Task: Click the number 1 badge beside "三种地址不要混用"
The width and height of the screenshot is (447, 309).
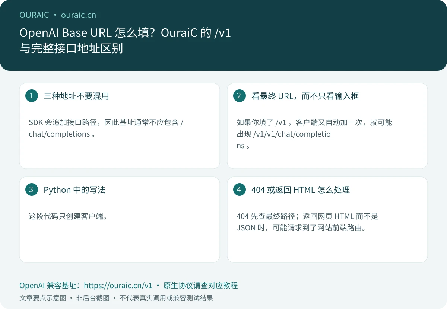Action: coord(31,96)
